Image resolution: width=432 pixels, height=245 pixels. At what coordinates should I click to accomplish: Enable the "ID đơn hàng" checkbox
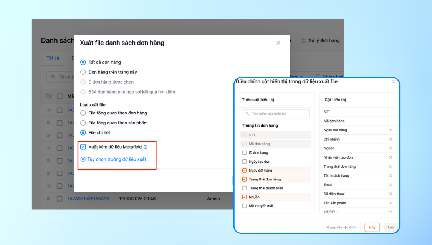click(244, 153)
